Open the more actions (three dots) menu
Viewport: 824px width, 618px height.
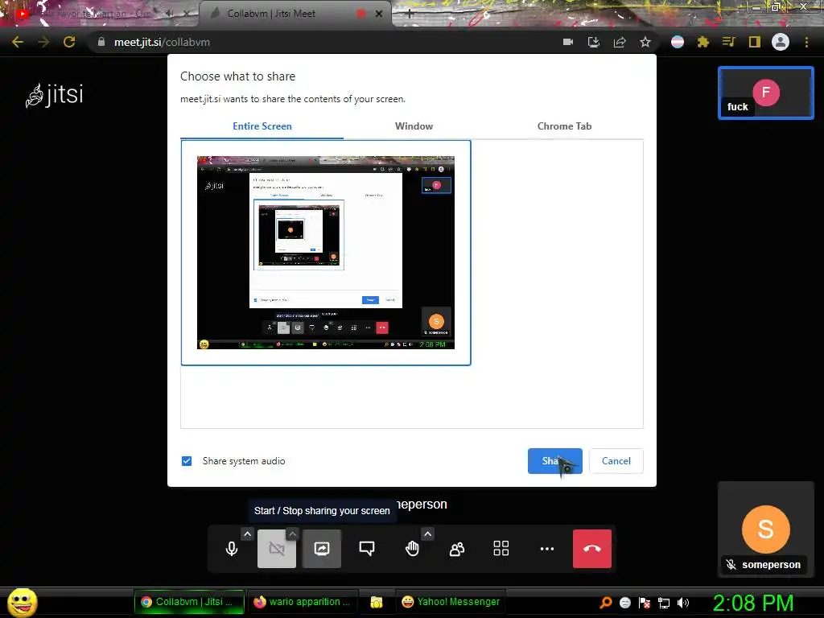click(x=547, y=549)
